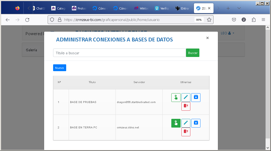Edit BASE DE PRUEBAS with the pencil icon
This screenshot has height=151, width=271.
[186, 98]
